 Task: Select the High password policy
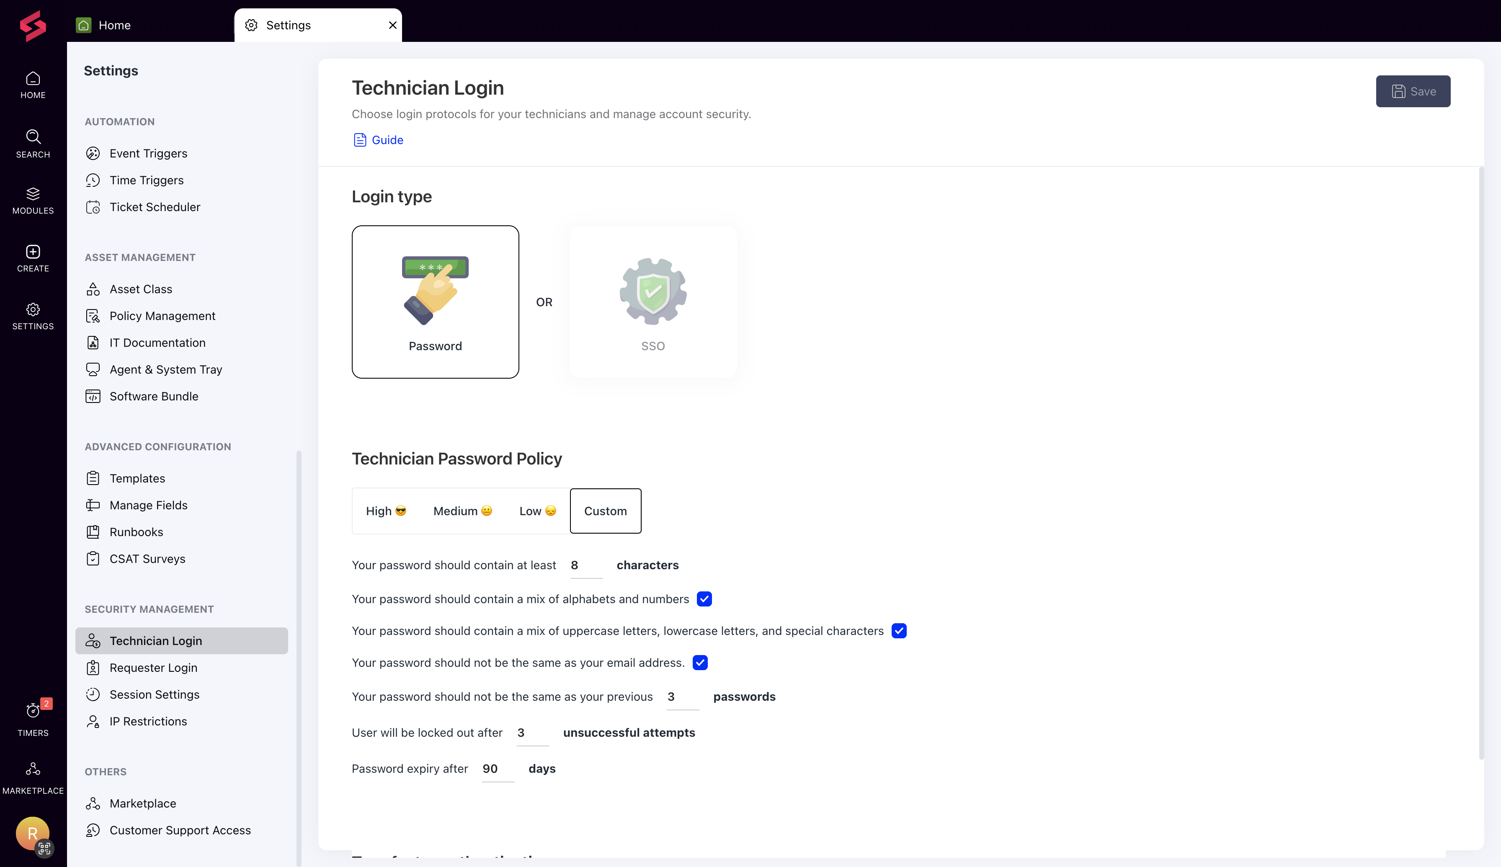click(386, 510)
